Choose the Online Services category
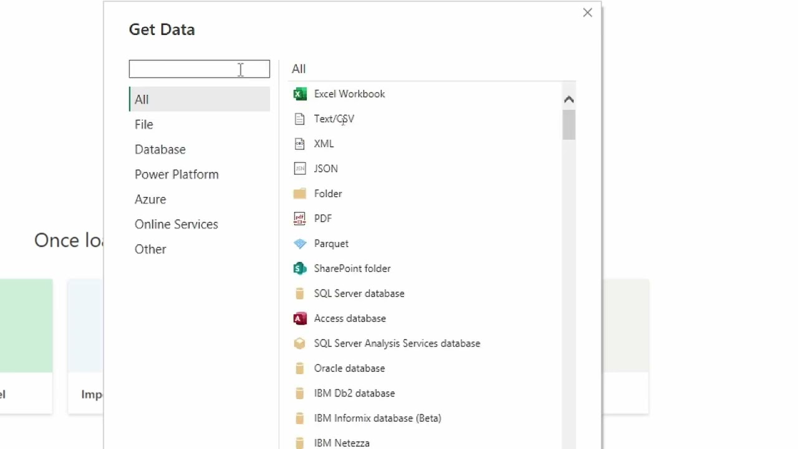 [x=199, y=224]
